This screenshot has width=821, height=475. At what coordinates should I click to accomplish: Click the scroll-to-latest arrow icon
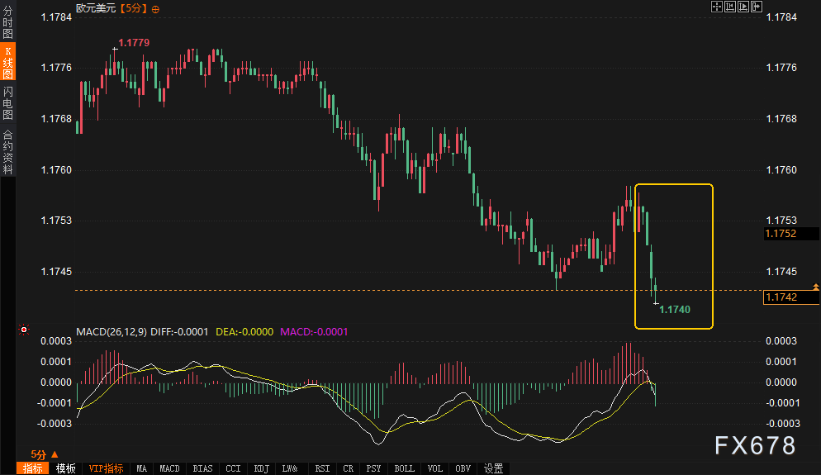click(756, 7)
